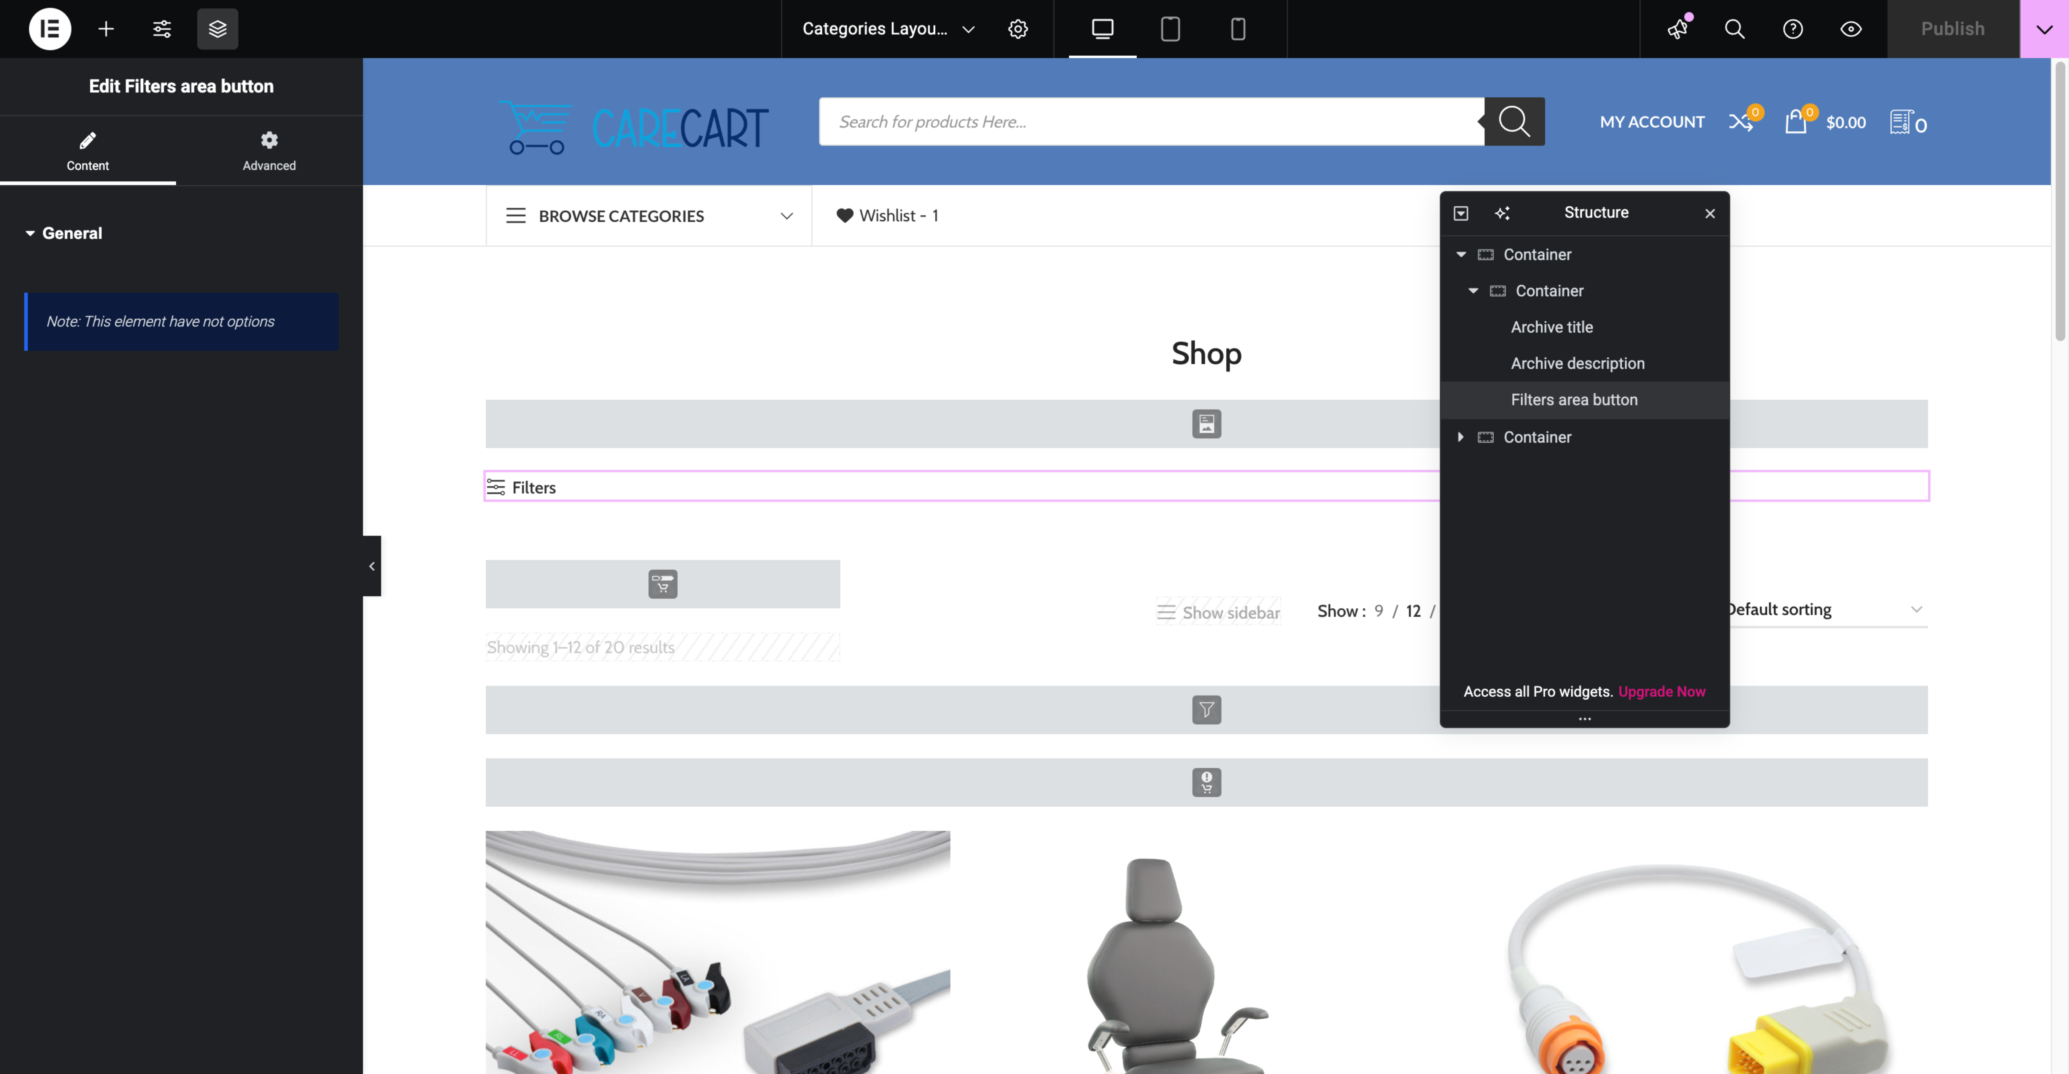Viewport: 2069px width, 1074px height.
Task: Hide the editor panel with collapse arrow
Action: (372, 566)
